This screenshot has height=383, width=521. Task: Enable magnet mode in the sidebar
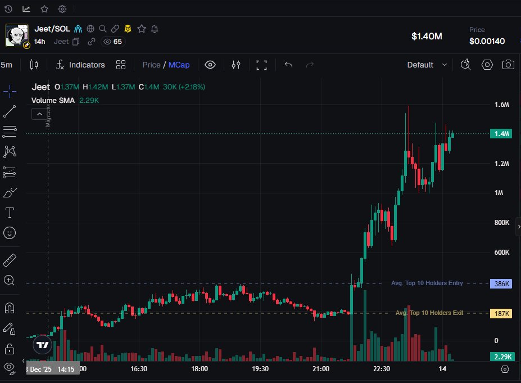pyautogui.click(x=9, y=308)
